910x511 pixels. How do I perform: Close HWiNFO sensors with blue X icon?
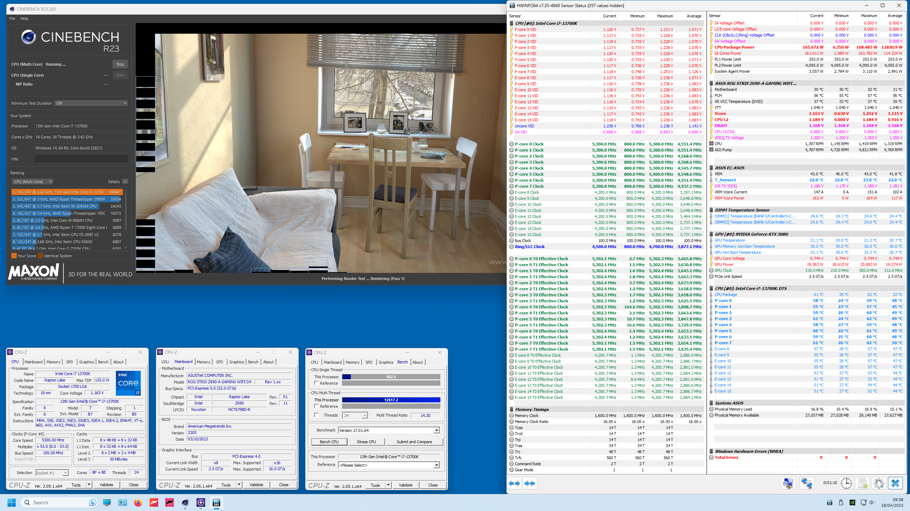pyautogui.click(x=895, y=483)
